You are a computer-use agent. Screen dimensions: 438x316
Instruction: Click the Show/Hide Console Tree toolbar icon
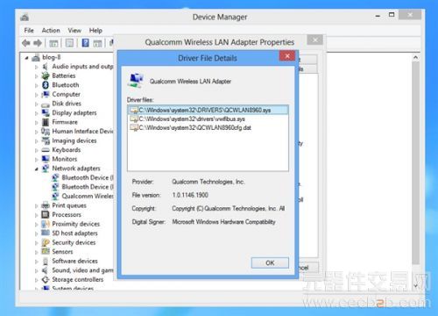click(x=53, y=43)
